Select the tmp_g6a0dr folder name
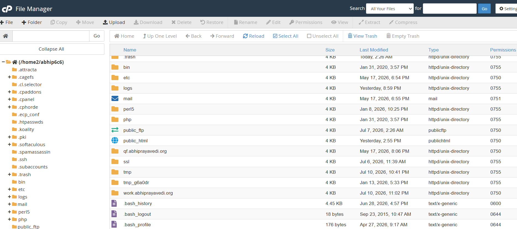517x229 pixels. click(x=136, y=182)
